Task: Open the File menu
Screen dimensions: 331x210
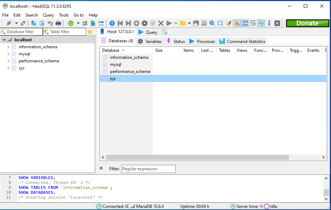Action: point(5,15)
